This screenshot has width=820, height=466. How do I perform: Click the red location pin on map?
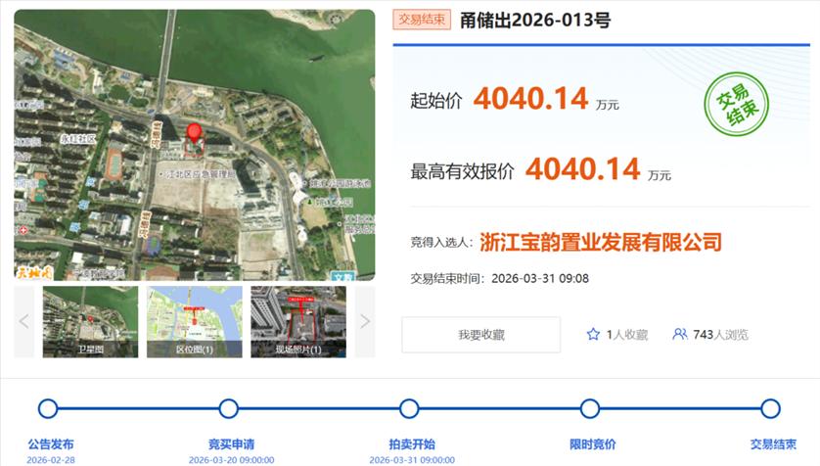(194, 136)
